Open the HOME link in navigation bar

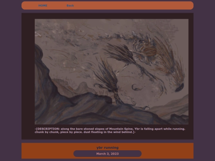coord(43,6)
